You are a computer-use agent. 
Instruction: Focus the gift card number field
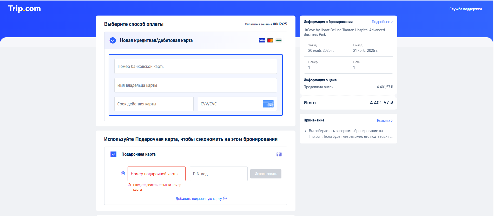156,174
